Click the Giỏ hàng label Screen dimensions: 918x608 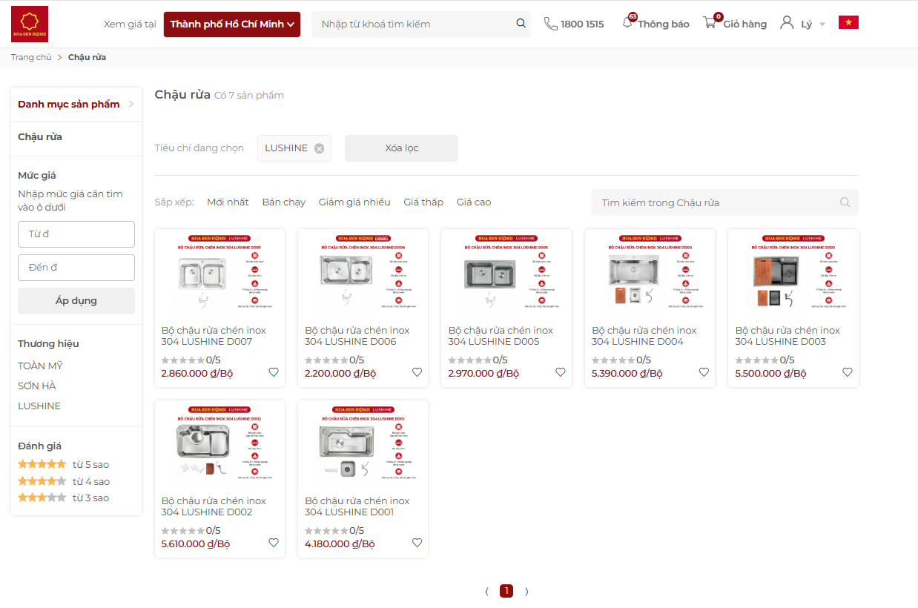pos(745,24)
